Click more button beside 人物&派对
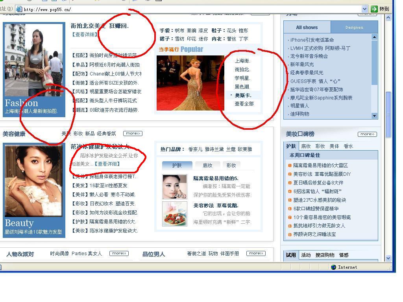This screenshot has width=403, height=302. (x=119, y=253)
